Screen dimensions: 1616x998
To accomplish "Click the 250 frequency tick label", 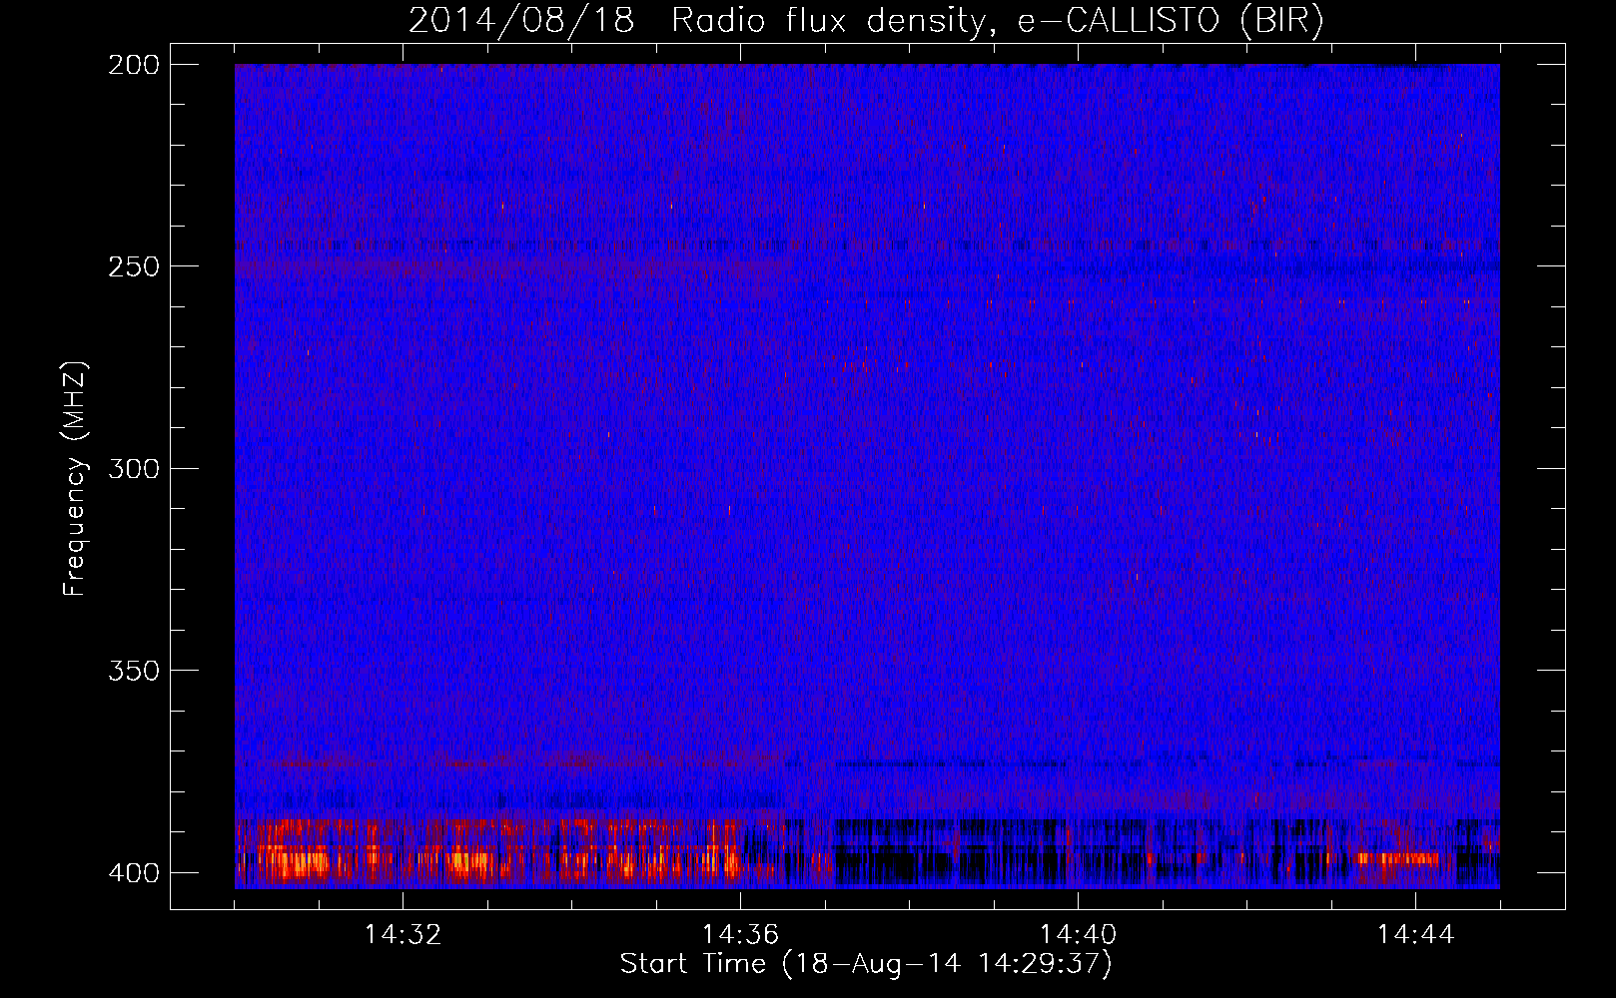I will click(134, 266).
